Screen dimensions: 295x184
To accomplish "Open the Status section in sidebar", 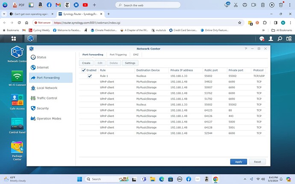I will point(50,57).
